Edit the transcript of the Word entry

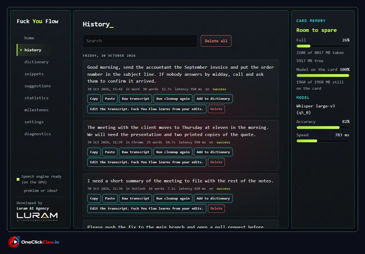[x=147, y=109]
